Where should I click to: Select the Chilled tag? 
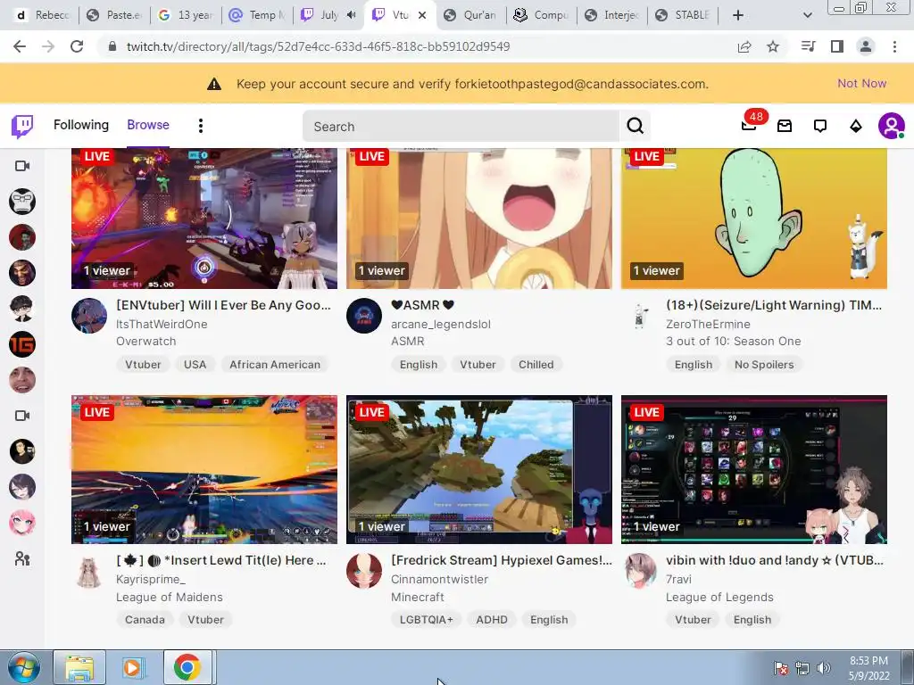(x=536, y=365)
